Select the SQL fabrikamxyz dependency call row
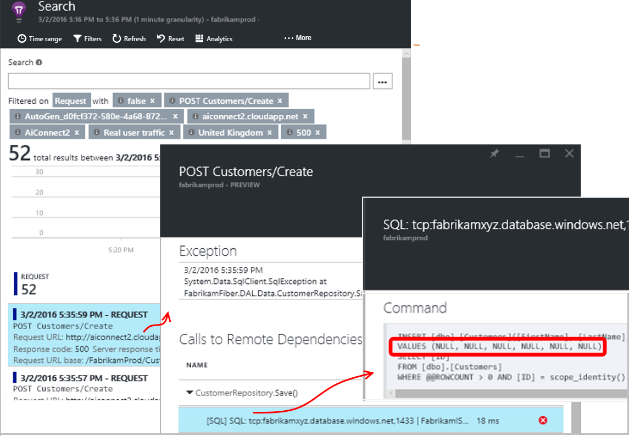 click(371, 421)
